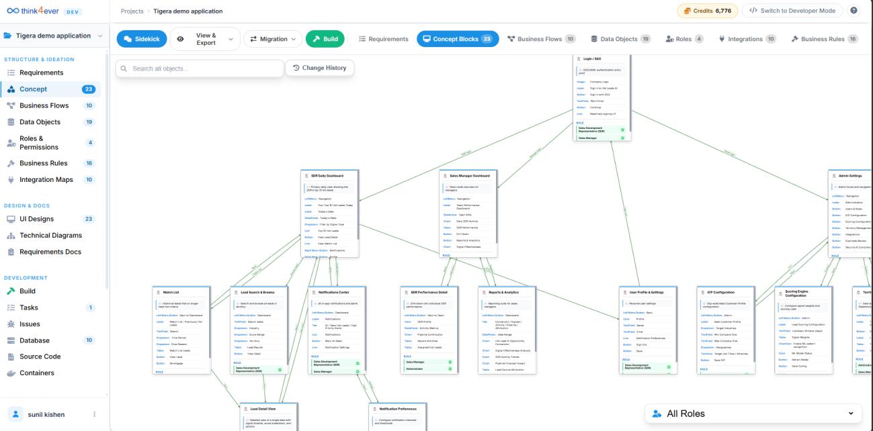Open the help question mark icon
Image resolution: width=873 pixels, height=431 pixels.
[854, 11]
